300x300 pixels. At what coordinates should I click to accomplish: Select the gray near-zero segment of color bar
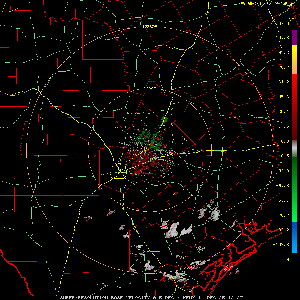tap(294, 148)
